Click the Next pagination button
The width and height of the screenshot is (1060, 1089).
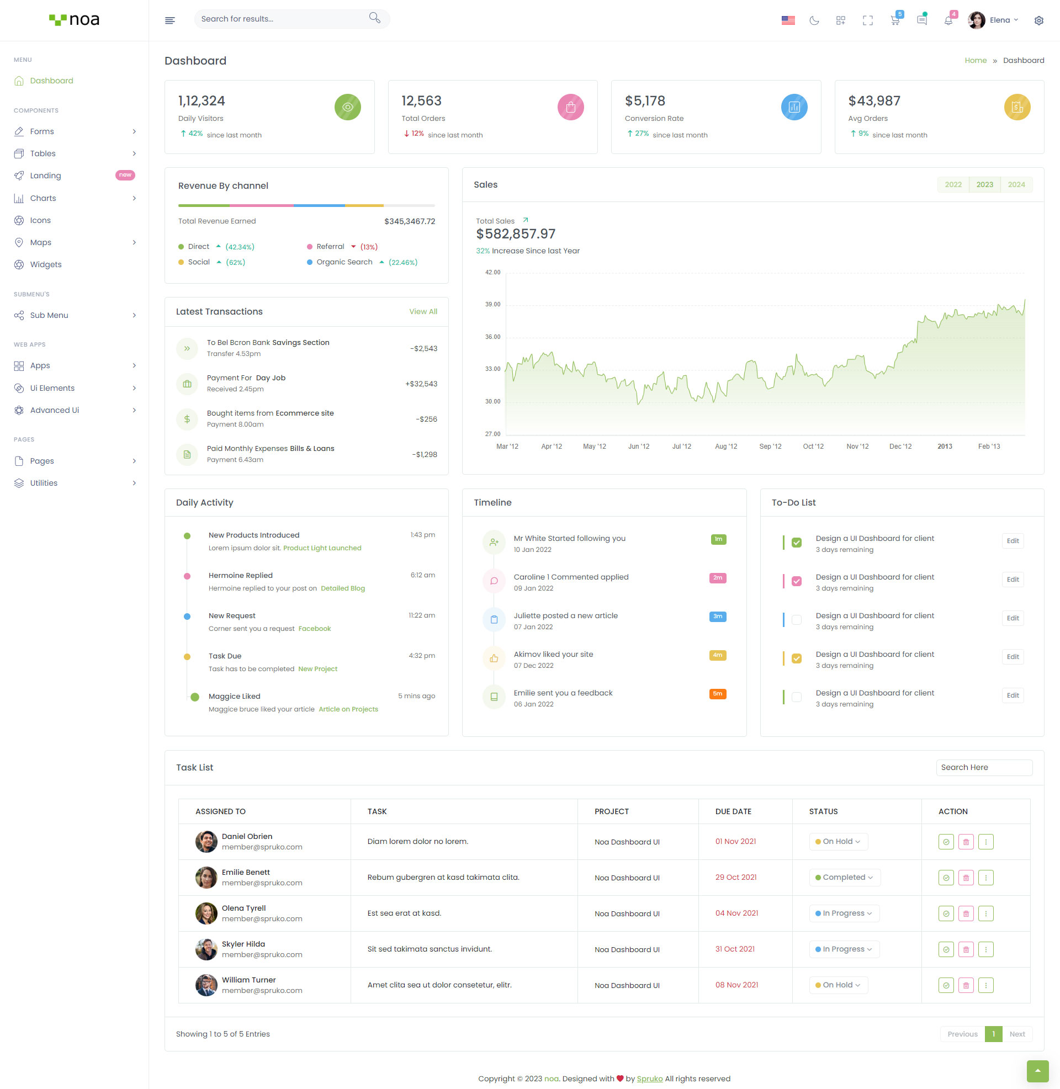pyautogui.click(x=1016, y=1034)
